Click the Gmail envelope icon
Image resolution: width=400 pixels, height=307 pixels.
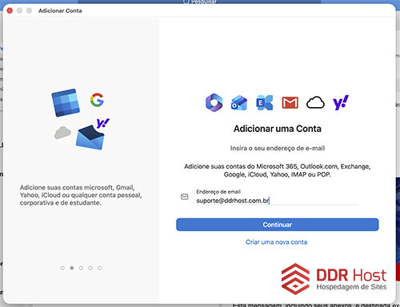point(290,103)
